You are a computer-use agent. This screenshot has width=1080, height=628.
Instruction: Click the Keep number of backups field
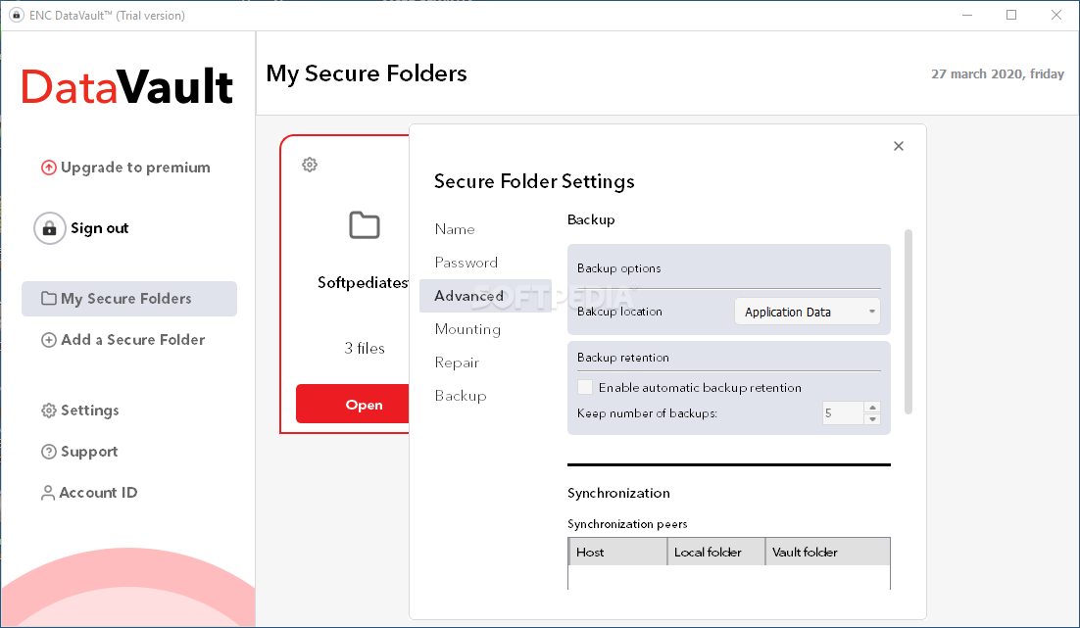pos(843,413)
